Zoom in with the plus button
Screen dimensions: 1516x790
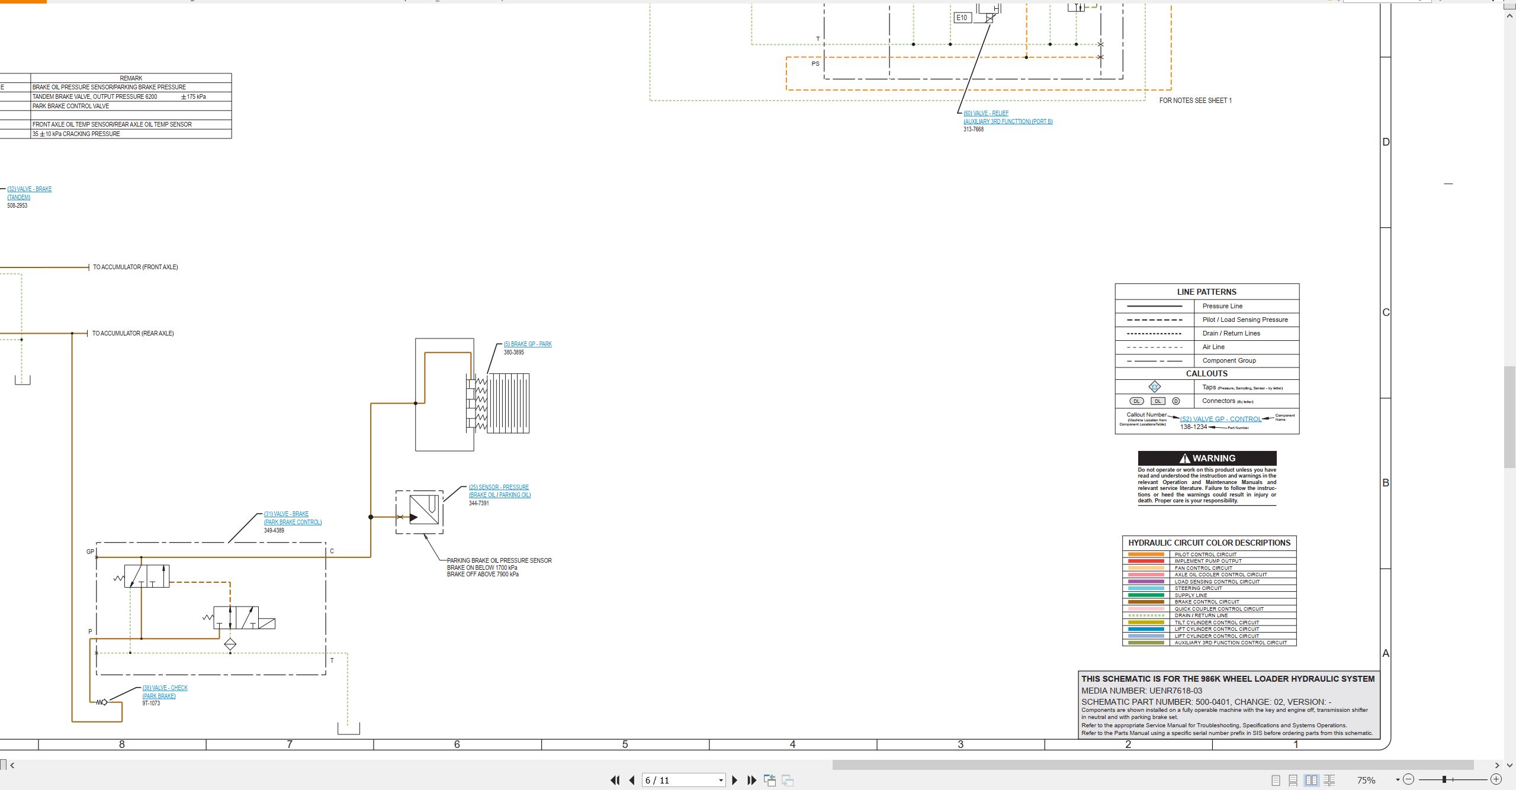point(1496,779)
